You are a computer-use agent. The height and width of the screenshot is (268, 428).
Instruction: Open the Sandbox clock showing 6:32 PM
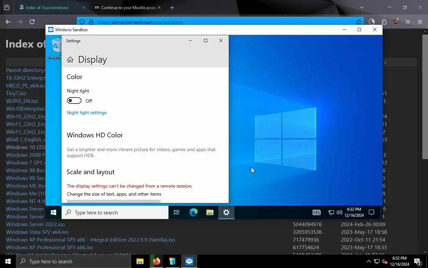(354, 212)
